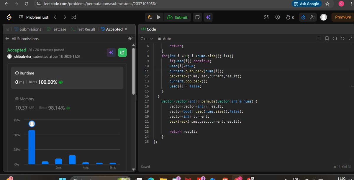Click '10.37 MB' memory value
Image resolution: width=354 pixels, height=180 pixels.
pos(25,108)
